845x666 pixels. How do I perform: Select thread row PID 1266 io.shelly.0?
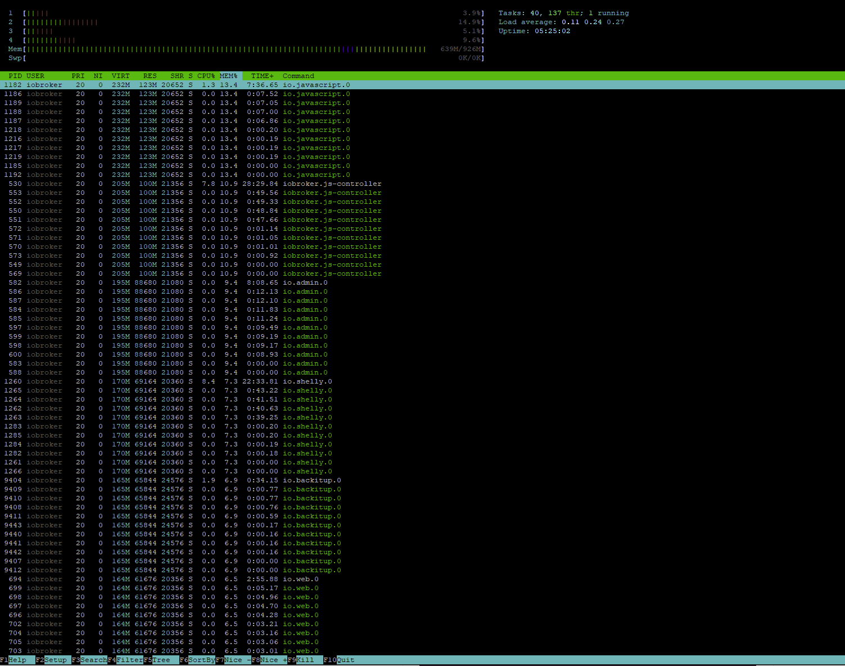pyautogui.click(x=422, y=471)
